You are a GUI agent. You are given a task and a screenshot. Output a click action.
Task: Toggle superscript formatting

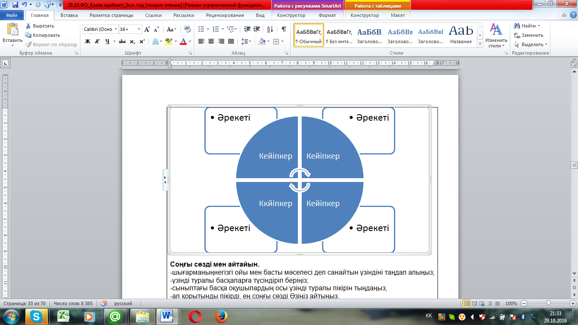[x=142, y=41]
